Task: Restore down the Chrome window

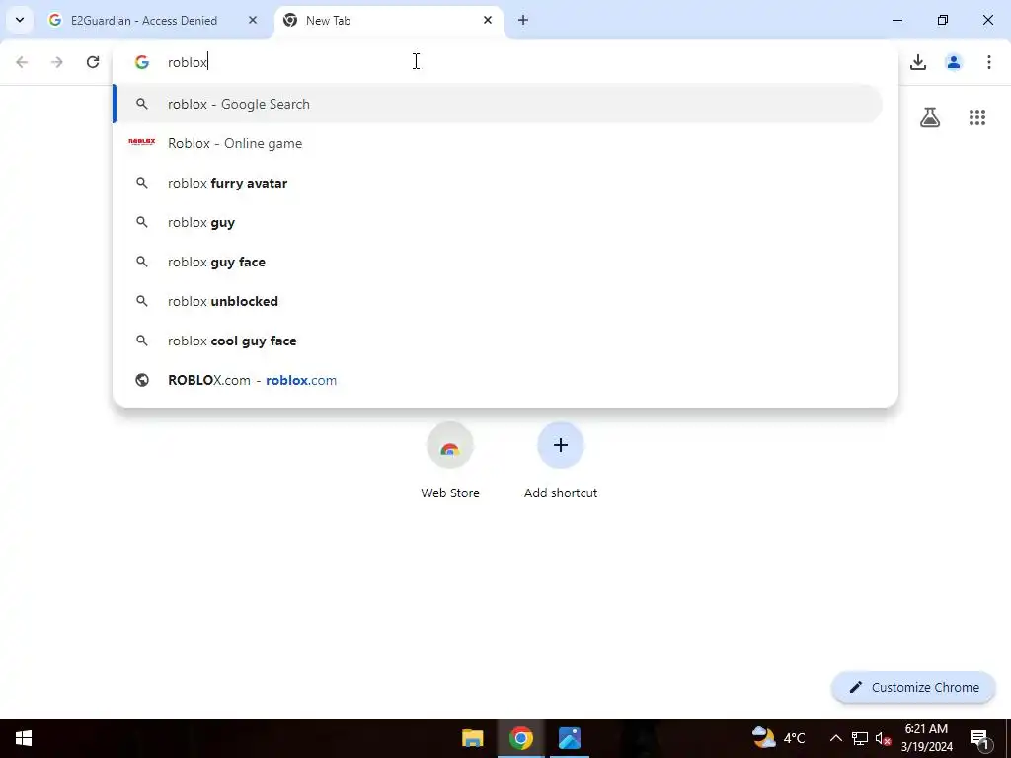Action: pos(943,20)
